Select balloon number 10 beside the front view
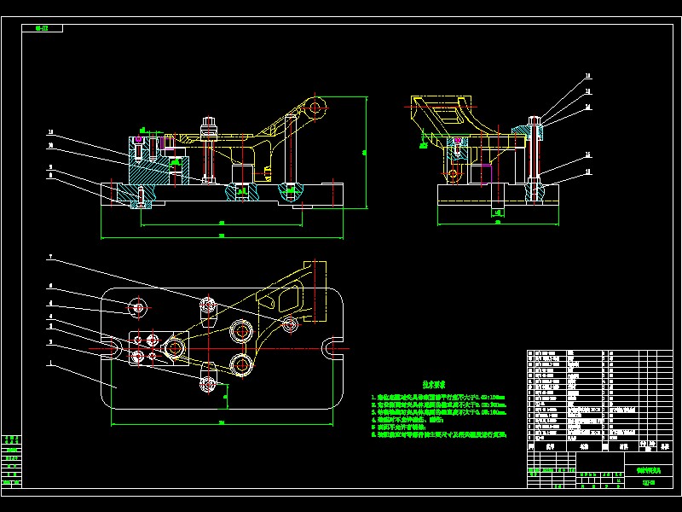Viewport: 682px width, 512px height. pyautogui.click(x=50, y=146)
